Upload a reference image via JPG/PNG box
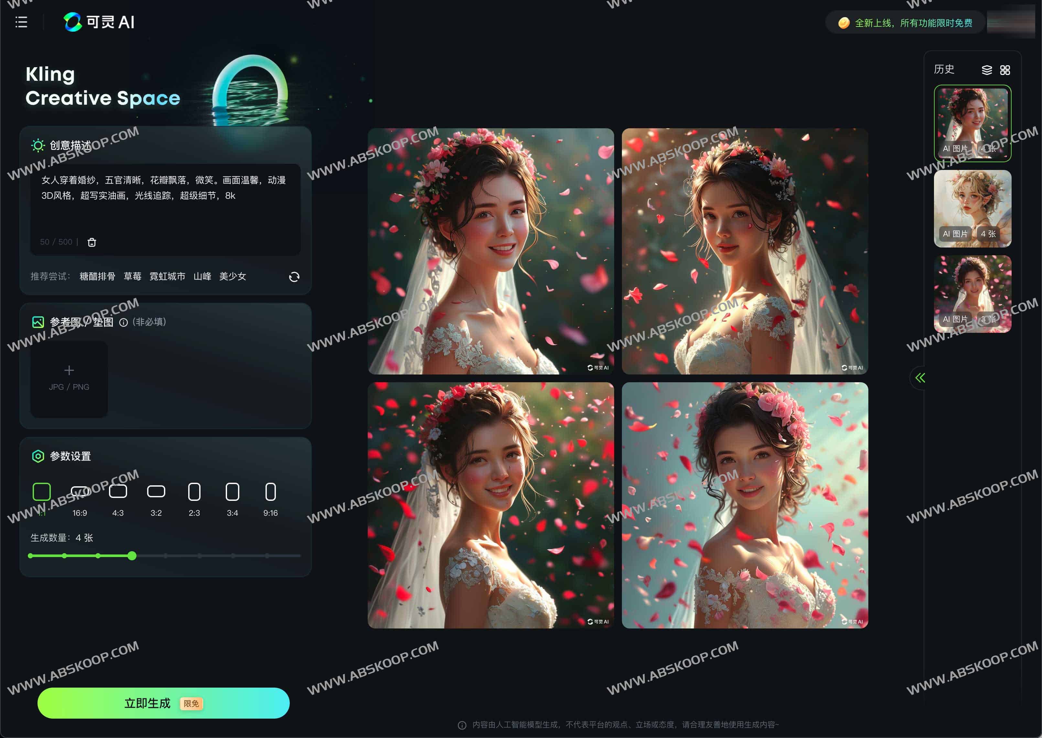This screenshot has height=738, width=1042. click(69, 379)
